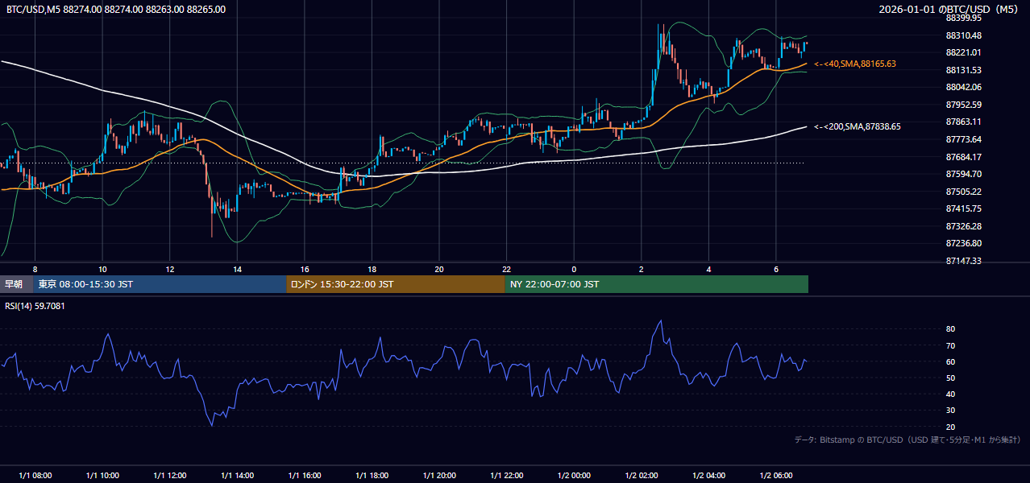Viewport: 1030px width, 483px height.
Task: Click price axis value 87415.75
Action: pyautogui.click(x=963, y=208)
